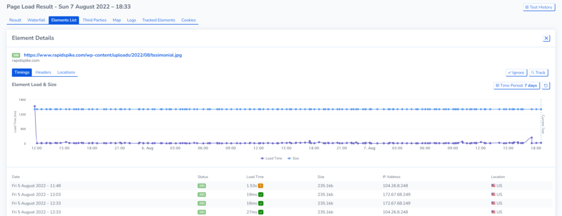The width and height of the screenshot is (562, 216).
Task: Click green check icon beside 27ms
Action: pos(261,212)
